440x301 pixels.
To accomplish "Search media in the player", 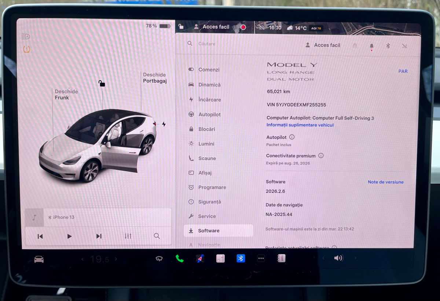I will point(157,236).
